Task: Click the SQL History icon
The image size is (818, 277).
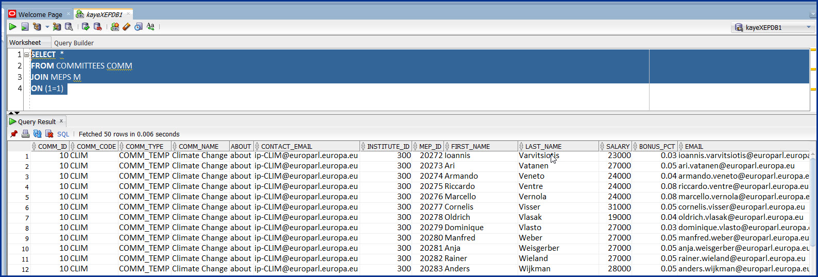Action: [139, 27]
